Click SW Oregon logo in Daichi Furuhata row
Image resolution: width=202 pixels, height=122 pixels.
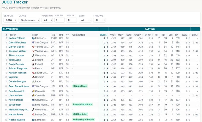coord(33,43)
